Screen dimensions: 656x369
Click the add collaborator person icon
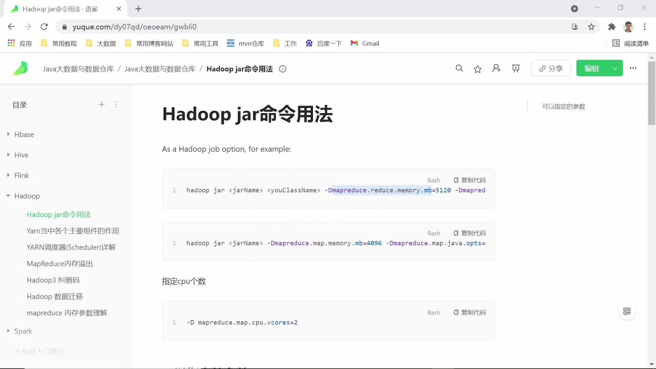point(496,68)
